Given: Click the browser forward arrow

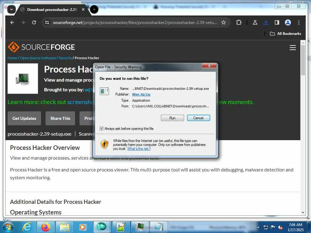Looking at the screenshot, I should click(23, 22).
